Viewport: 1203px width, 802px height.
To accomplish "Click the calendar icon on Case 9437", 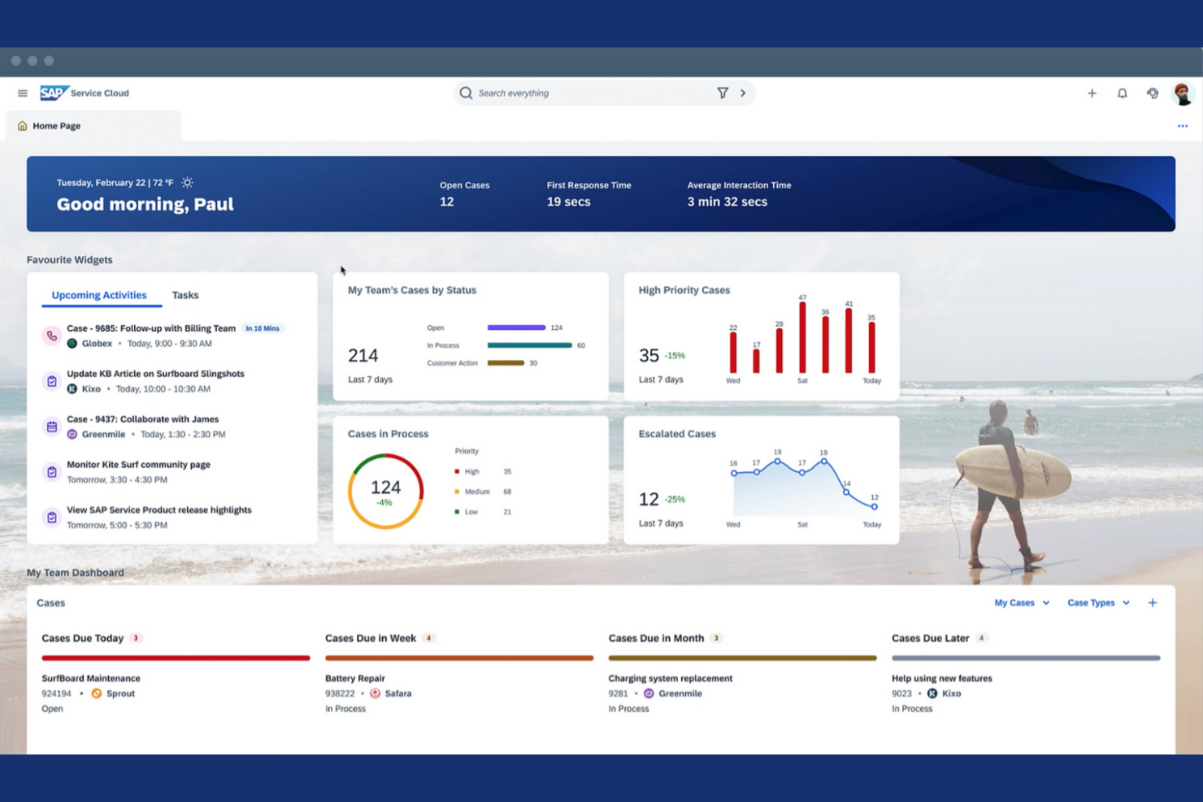I will point(51,426).
